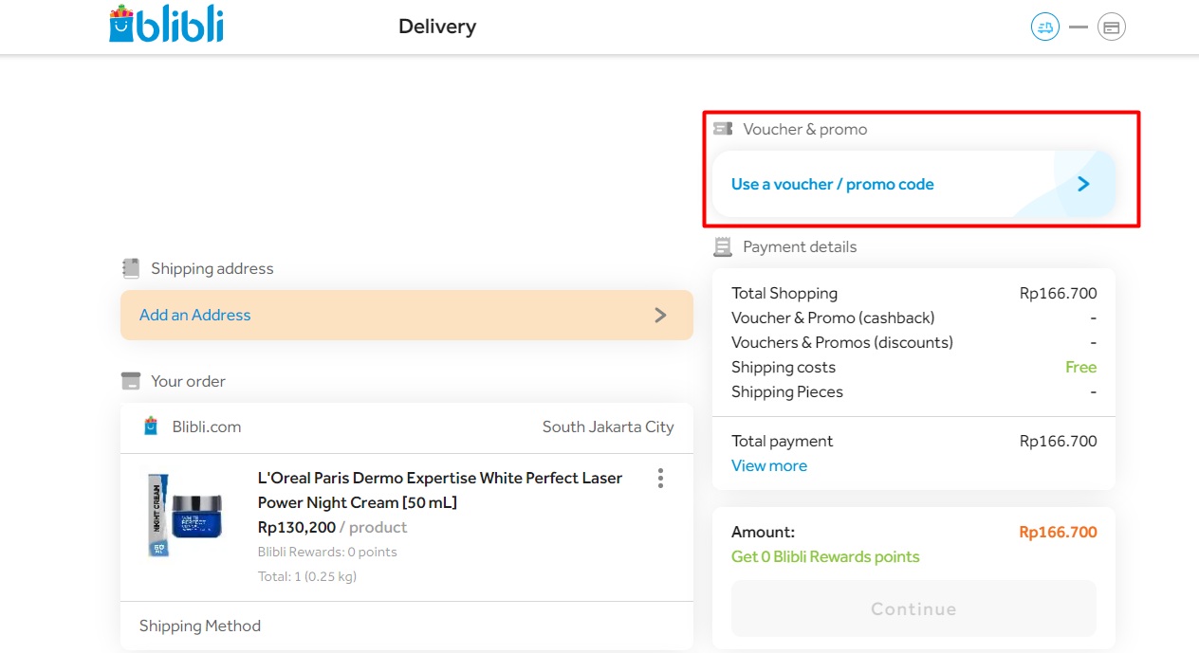Image resolution: width=1199 pixels, height=653 pixels.
Task: Click the Continue button
Action: point(913,608)
